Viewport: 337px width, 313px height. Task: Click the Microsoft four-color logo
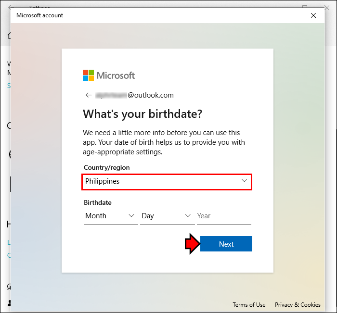88,75
